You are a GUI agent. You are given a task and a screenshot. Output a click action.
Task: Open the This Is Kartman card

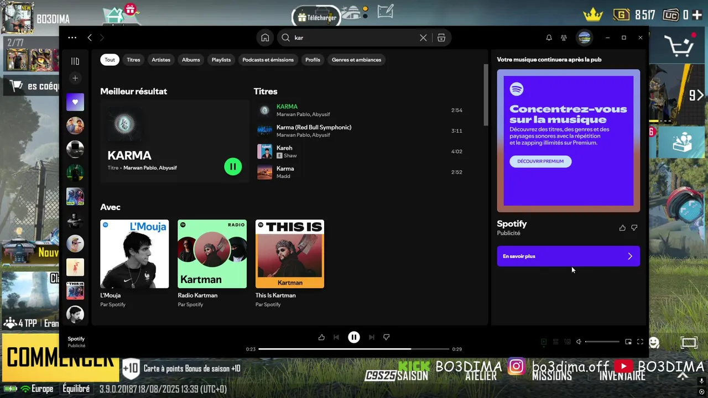(290, 264)
